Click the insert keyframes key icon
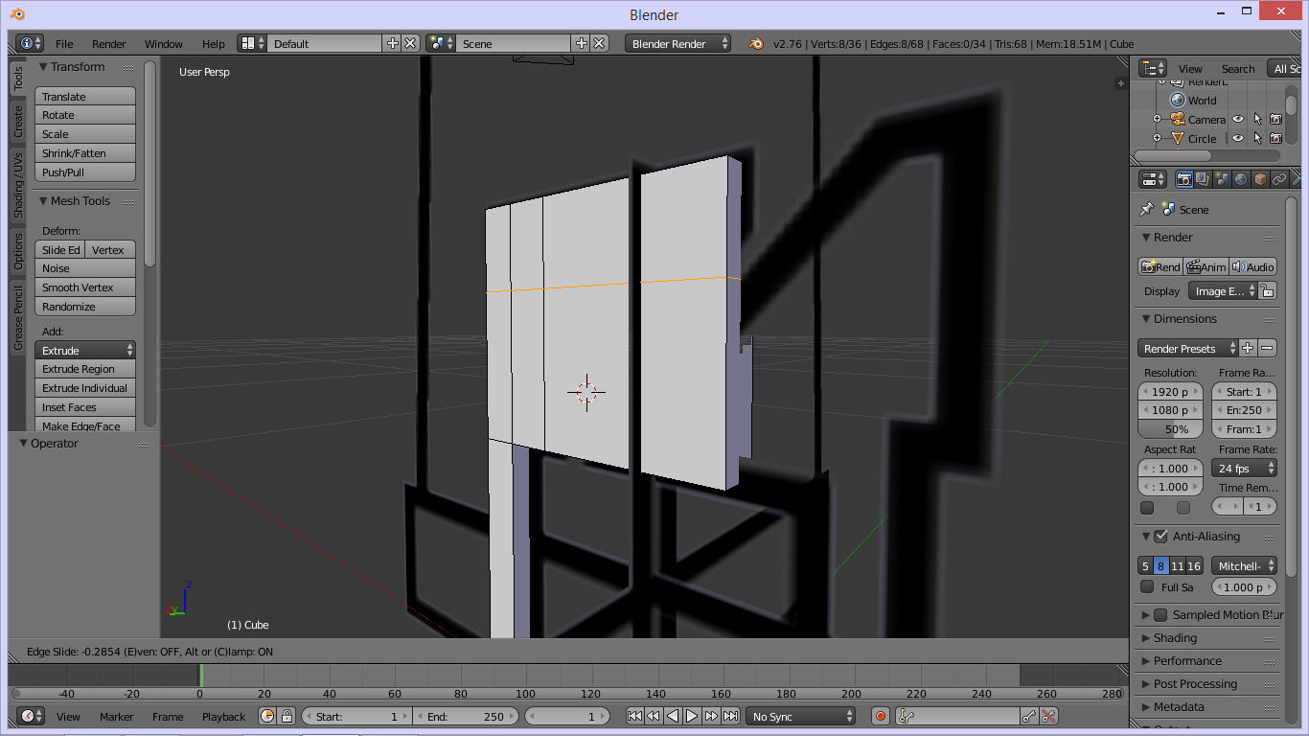The height and width of the screenshot is (736, 1309). 1029,716
